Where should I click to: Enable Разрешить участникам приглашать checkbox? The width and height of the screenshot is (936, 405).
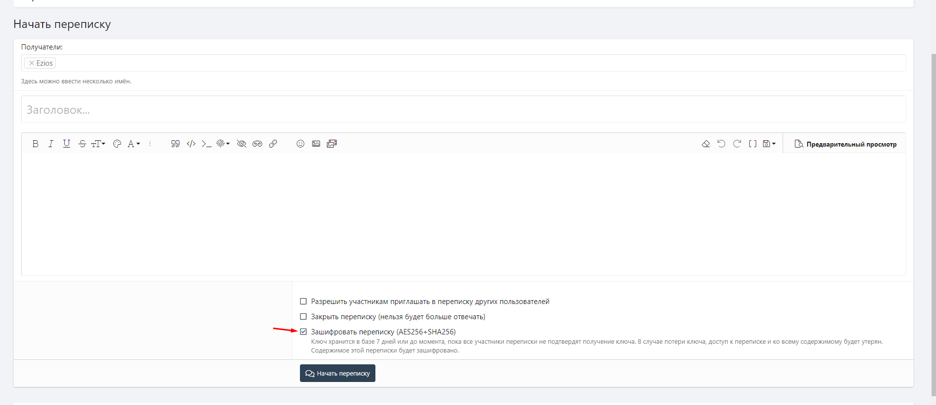303,302
